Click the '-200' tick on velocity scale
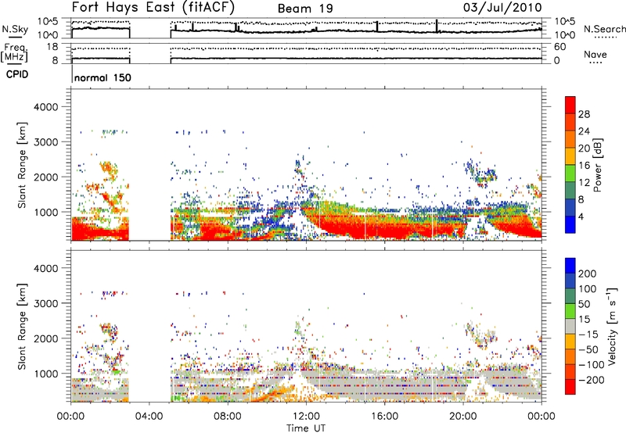 click(592, 380)
